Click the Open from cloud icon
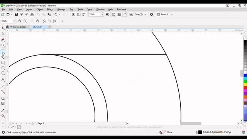Viewport: 247px width, 139px height. click(x=22, y=14)
